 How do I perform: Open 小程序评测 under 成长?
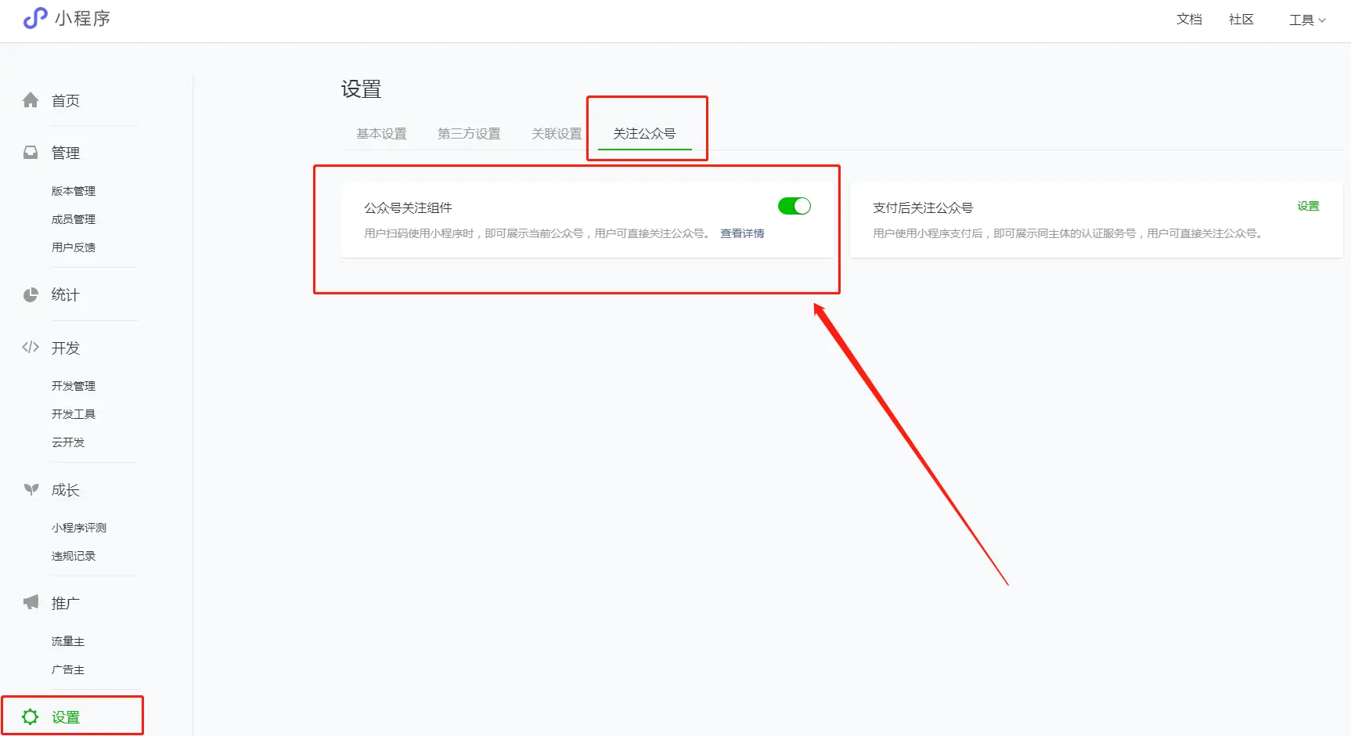coord(79,528)
